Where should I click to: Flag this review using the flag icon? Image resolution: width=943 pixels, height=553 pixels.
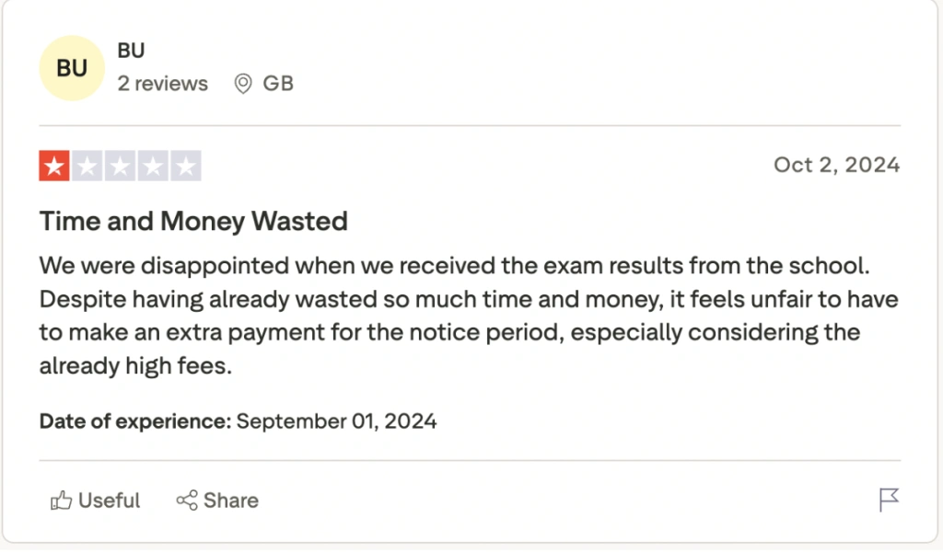888,501
